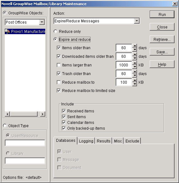The width and height of the screenshot is (179, 183).
Task: Click the Downloaded items days field
Action: (124, 57)
